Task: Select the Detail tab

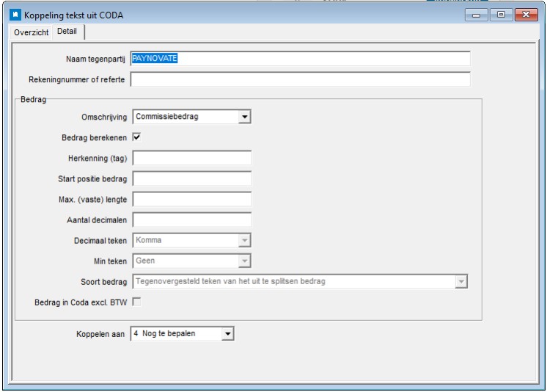Action: coord(67,32)
